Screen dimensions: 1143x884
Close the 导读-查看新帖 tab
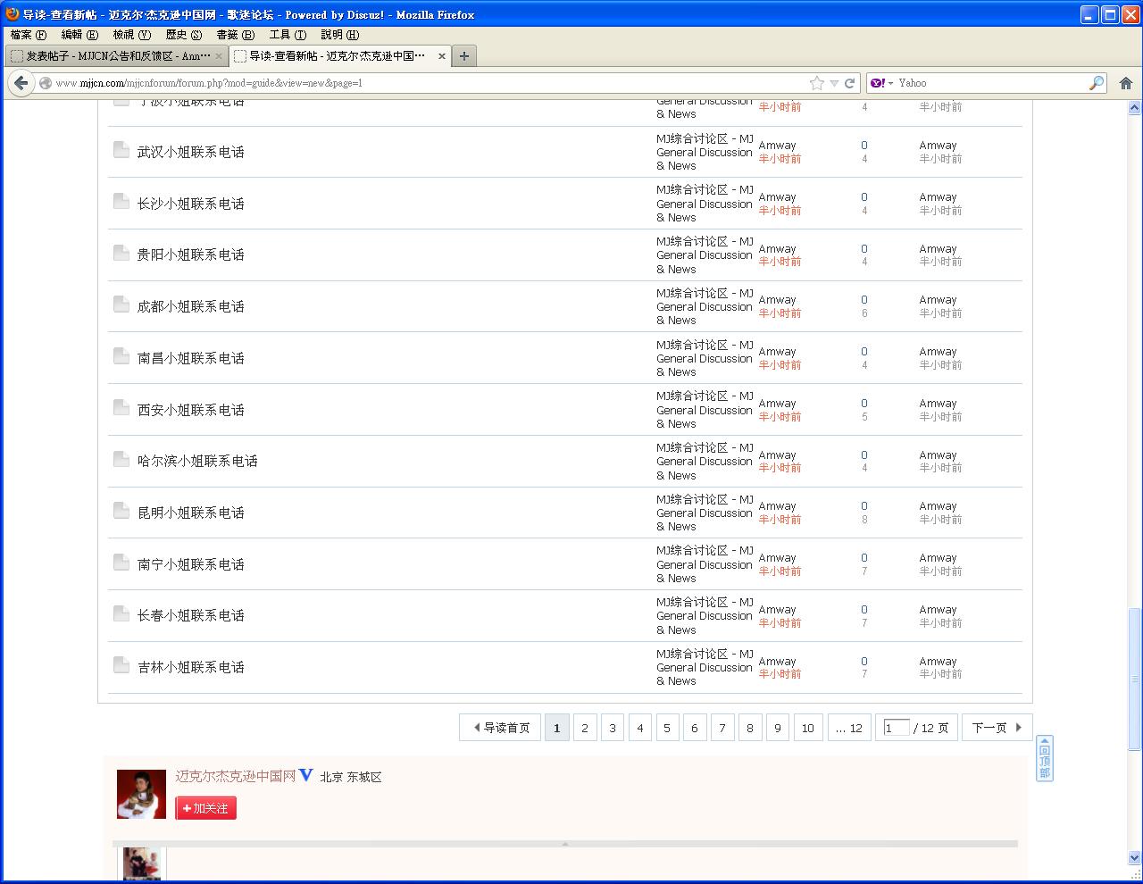point(441,56)
